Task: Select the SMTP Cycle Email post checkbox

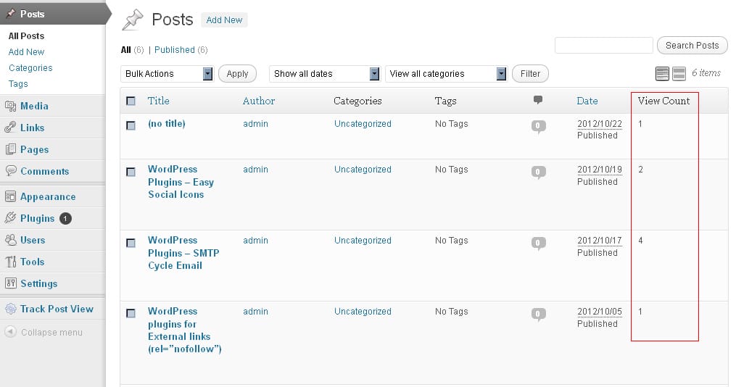Action: click(131, 241)
